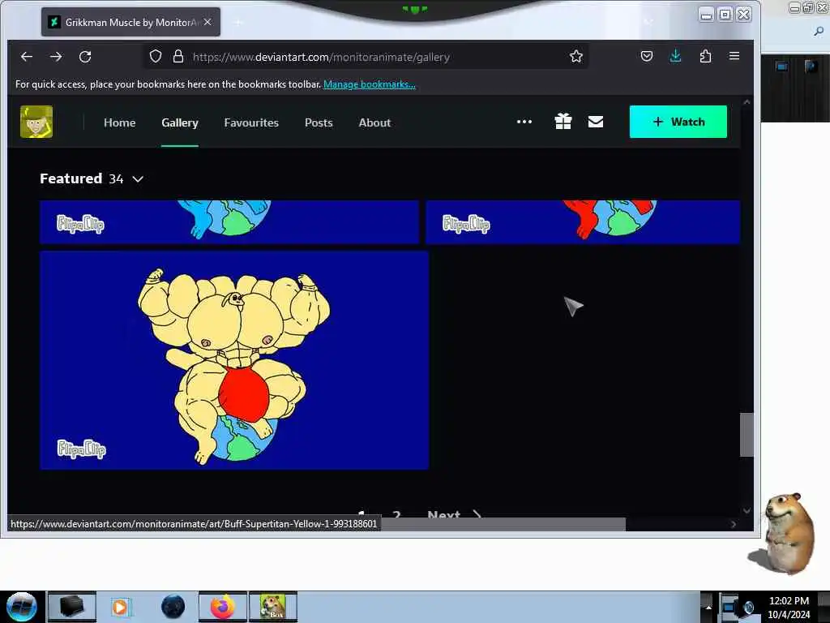Click the vertical page scrollbar thumb
The height and width of the screenshot is (623, 830).
pos(747,435)
